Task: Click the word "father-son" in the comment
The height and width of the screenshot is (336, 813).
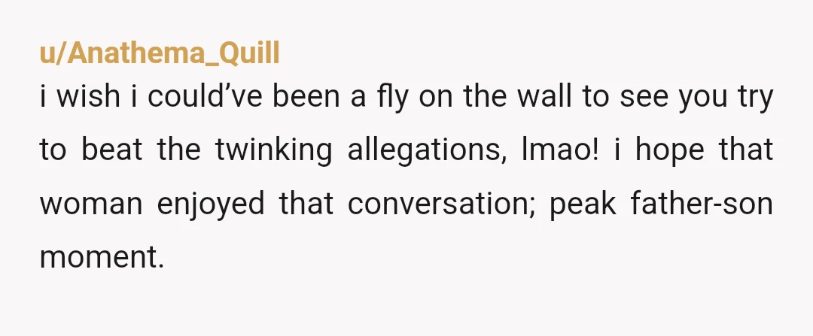Action: point(702,203)
